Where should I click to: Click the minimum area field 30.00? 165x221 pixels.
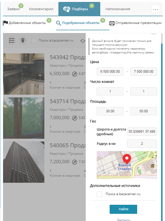110,111
